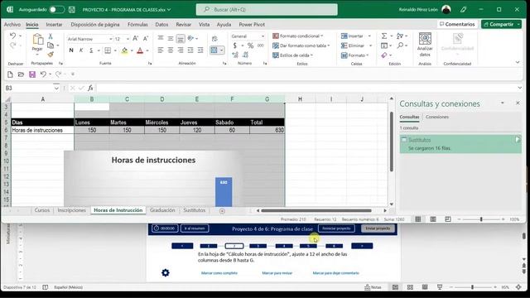Click the borders icon in Fuente group

click(x=108, y=50)
